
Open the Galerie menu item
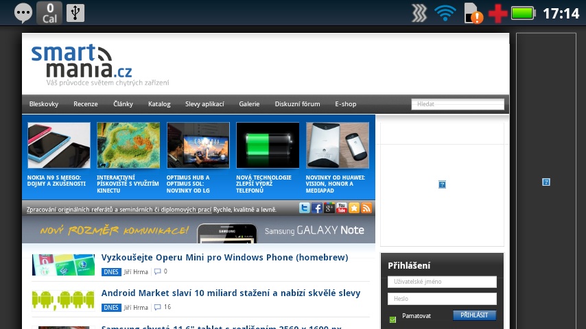(x=249, y=104)
